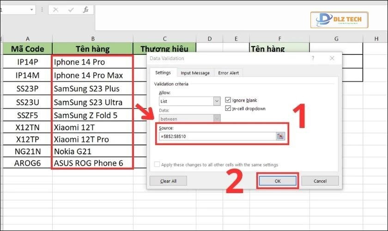Toggle the Ignore blank checkbox
Viewport: 388px width, 231px height.
228,100
